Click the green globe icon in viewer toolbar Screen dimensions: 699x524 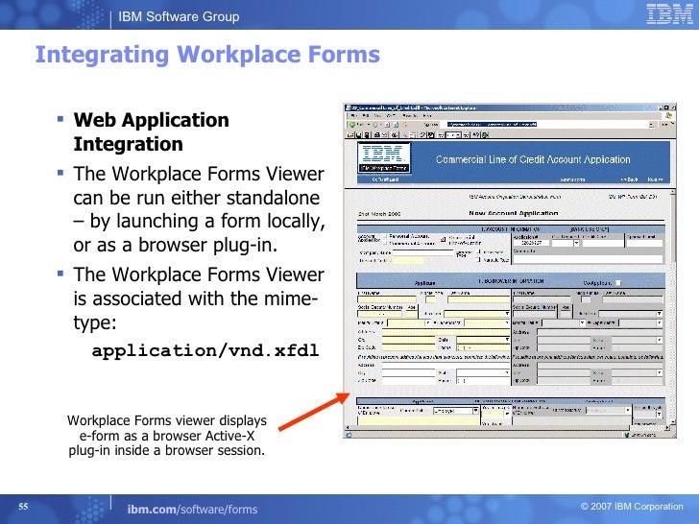coord(485,135)
